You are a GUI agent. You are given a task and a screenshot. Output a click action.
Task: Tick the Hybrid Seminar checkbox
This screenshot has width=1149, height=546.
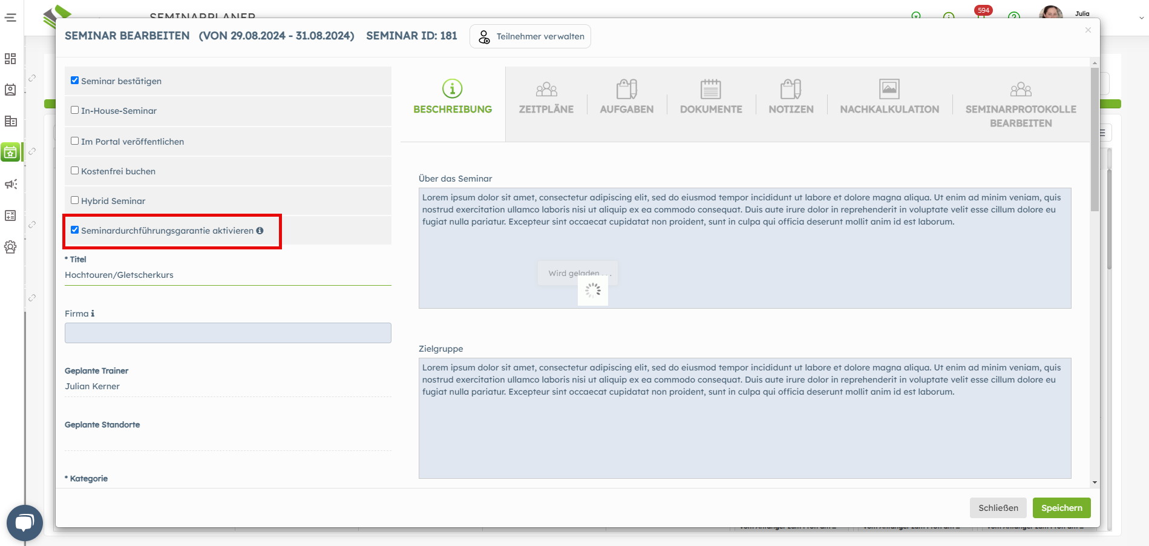point(75,200)
